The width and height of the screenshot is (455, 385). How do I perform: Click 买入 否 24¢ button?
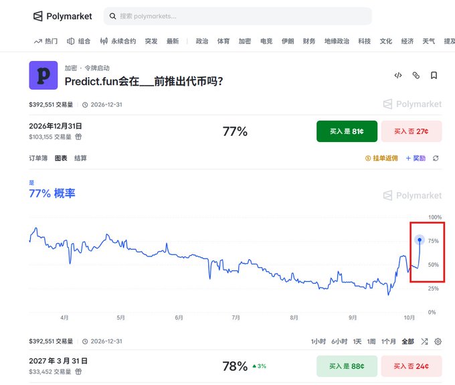coord(412,366)
